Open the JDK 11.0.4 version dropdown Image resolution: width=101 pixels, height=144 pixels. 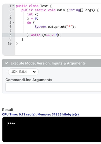[x=23, y=72]
